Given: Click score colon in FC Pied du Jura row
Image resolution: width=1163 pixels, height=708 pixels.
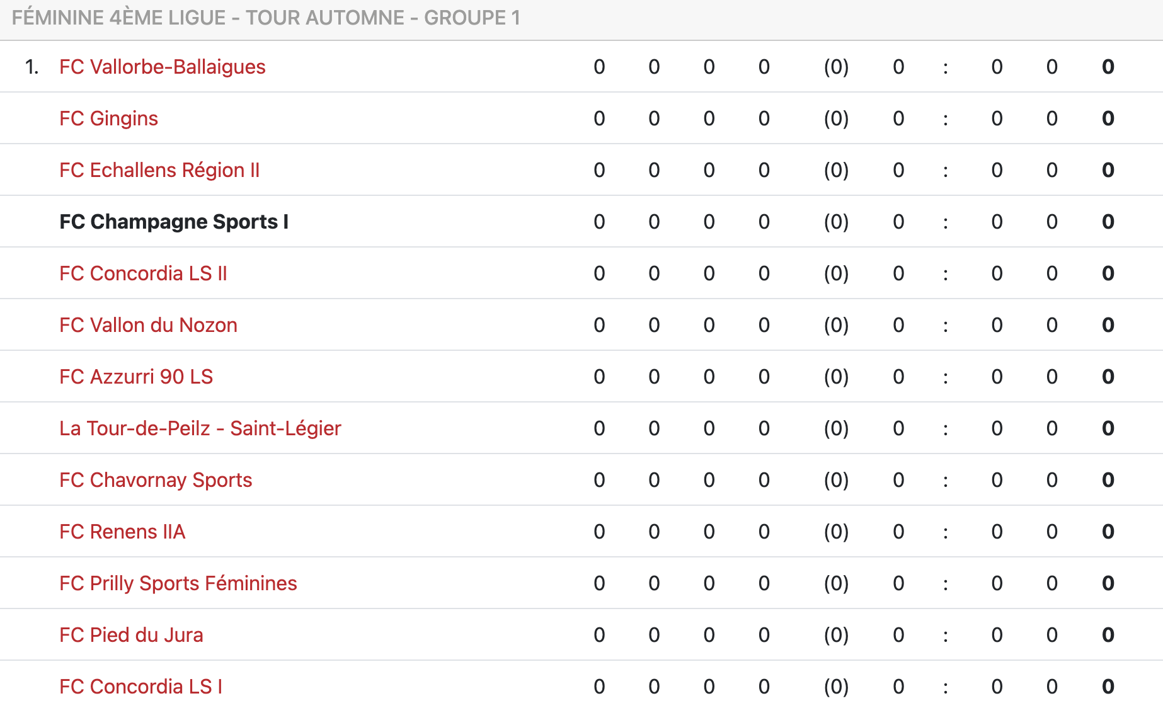Looking at the screenshot, I should (x=945, y=635).
